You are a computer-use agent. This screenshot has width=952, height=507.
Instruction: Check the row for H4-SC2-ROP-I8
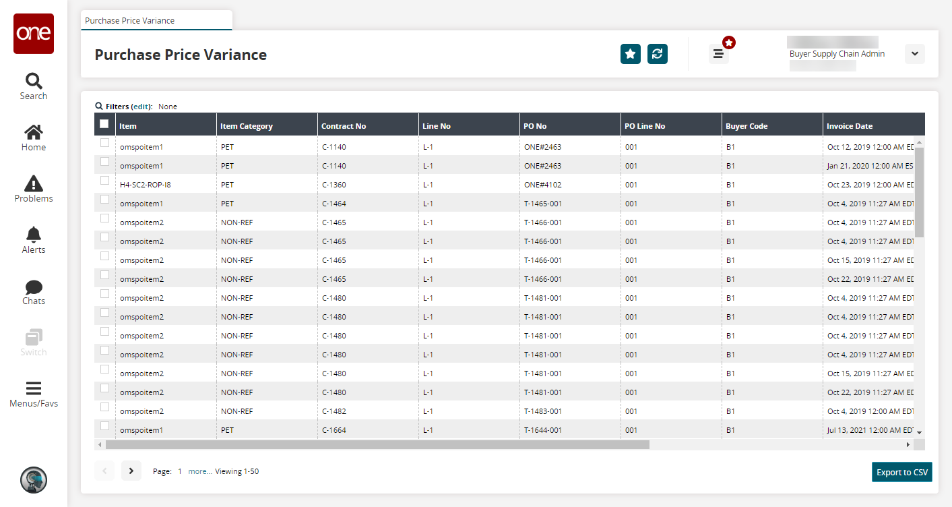(104, 181)
